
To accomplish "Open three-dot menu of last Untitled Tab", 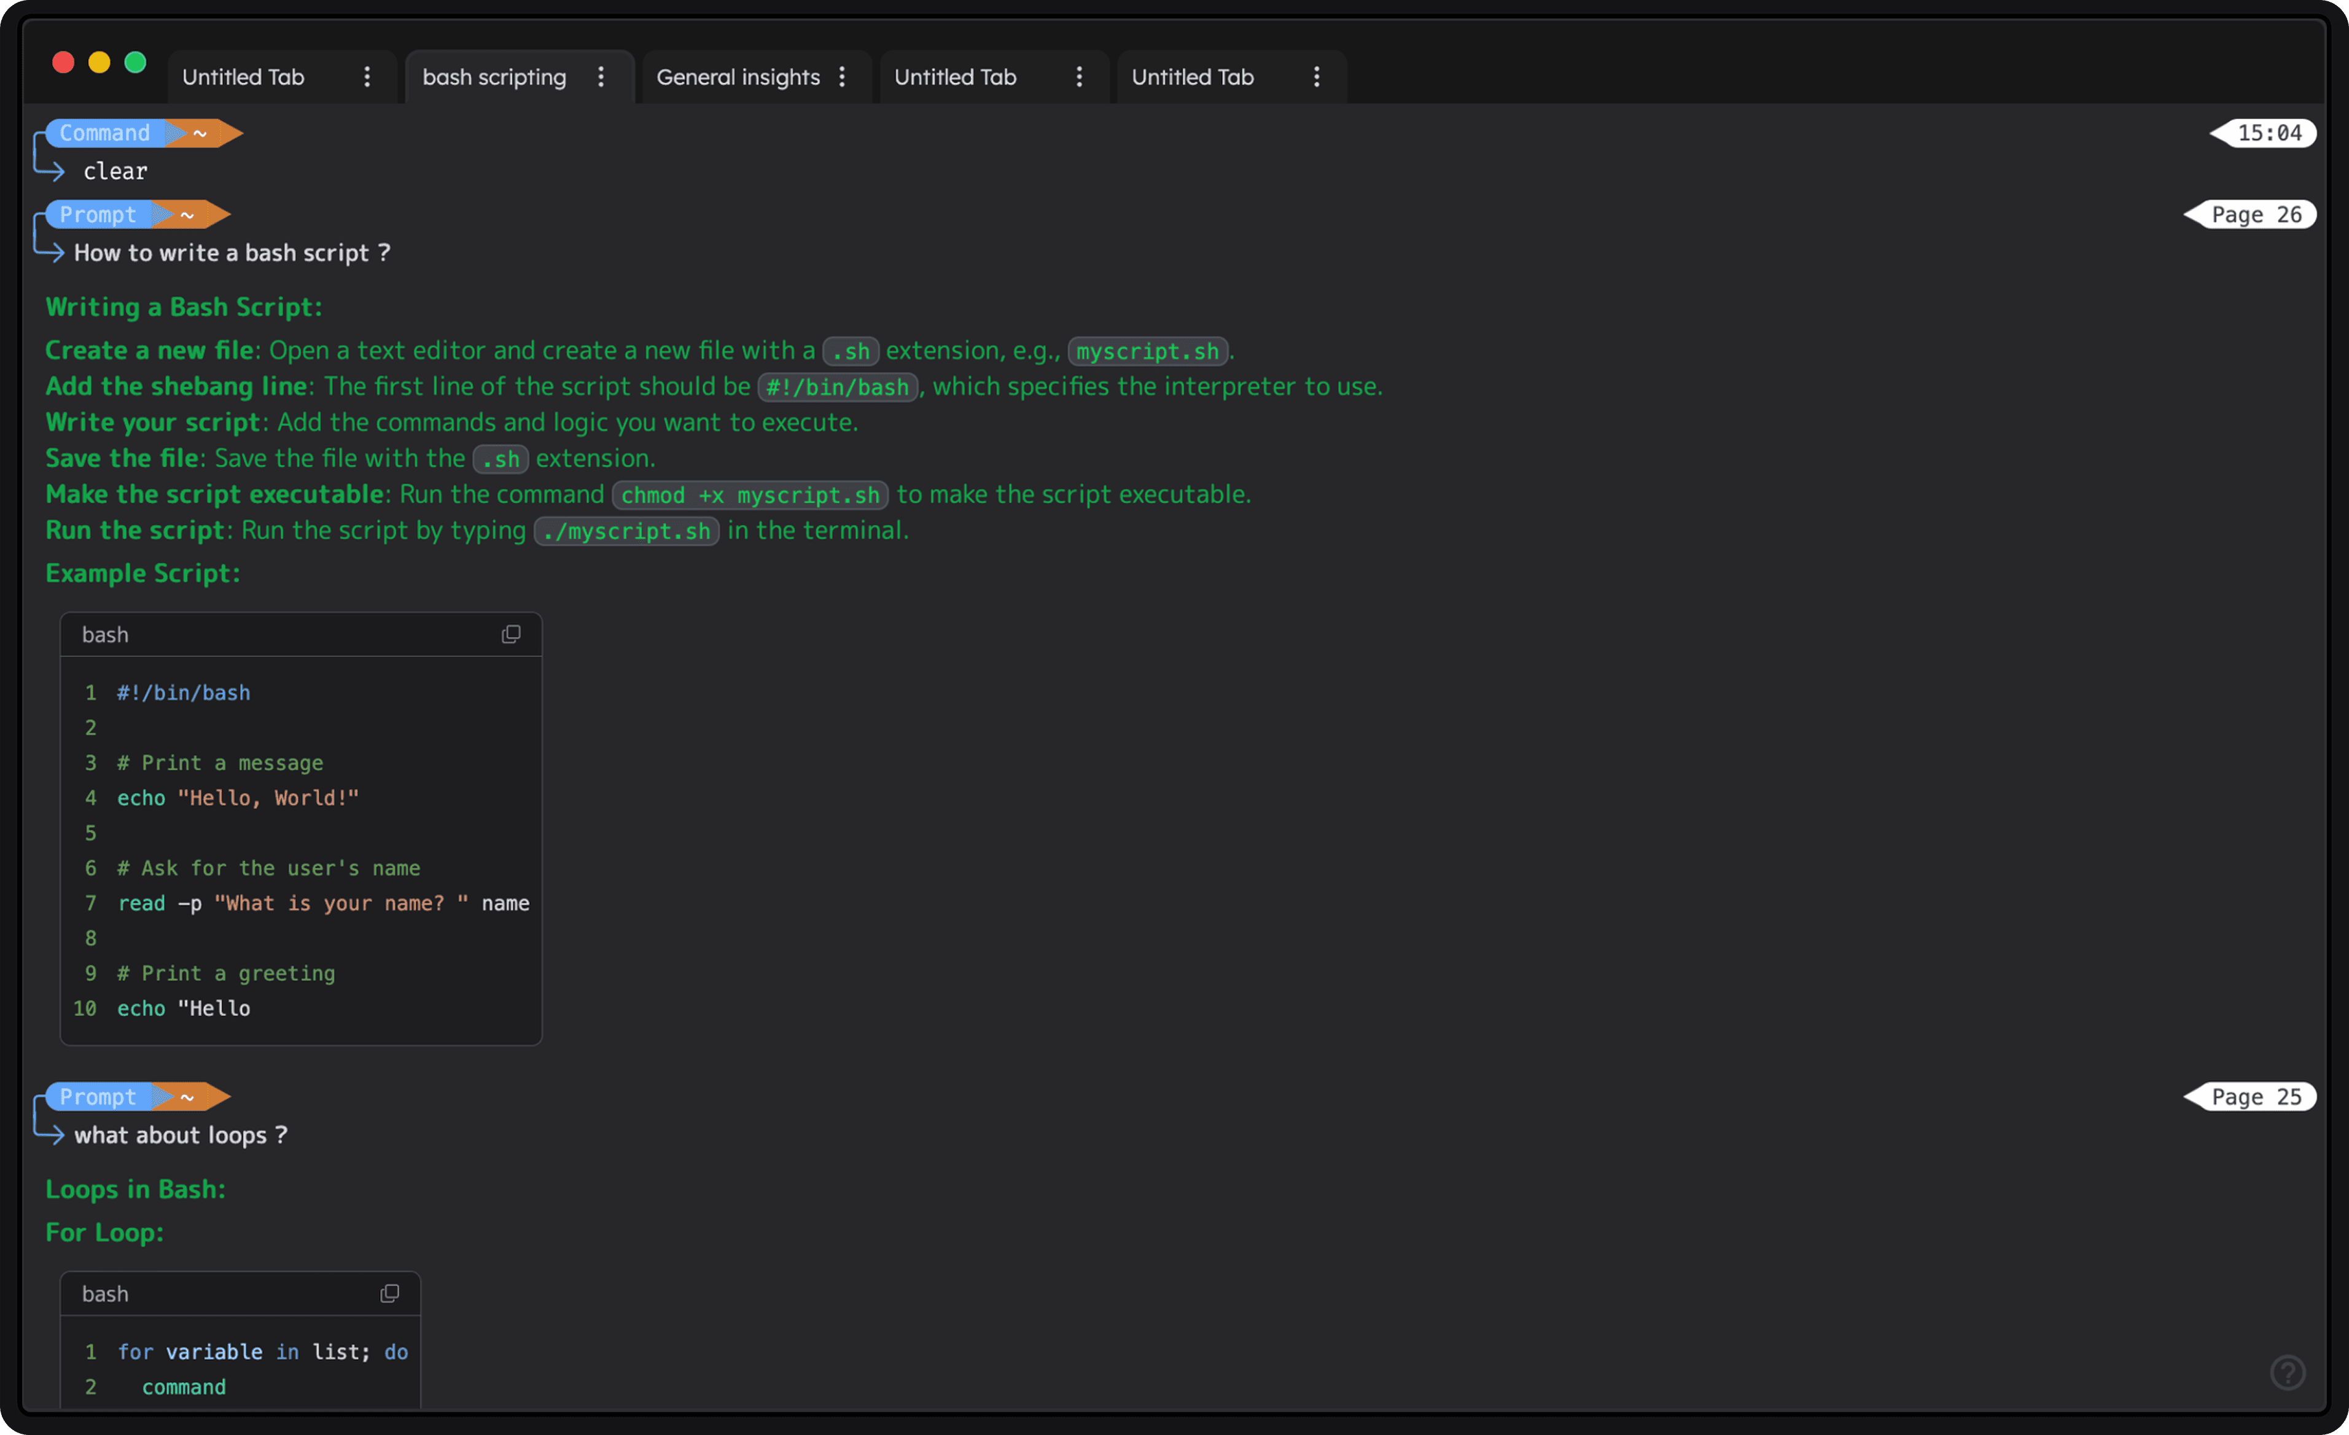I will [1317, 77].
